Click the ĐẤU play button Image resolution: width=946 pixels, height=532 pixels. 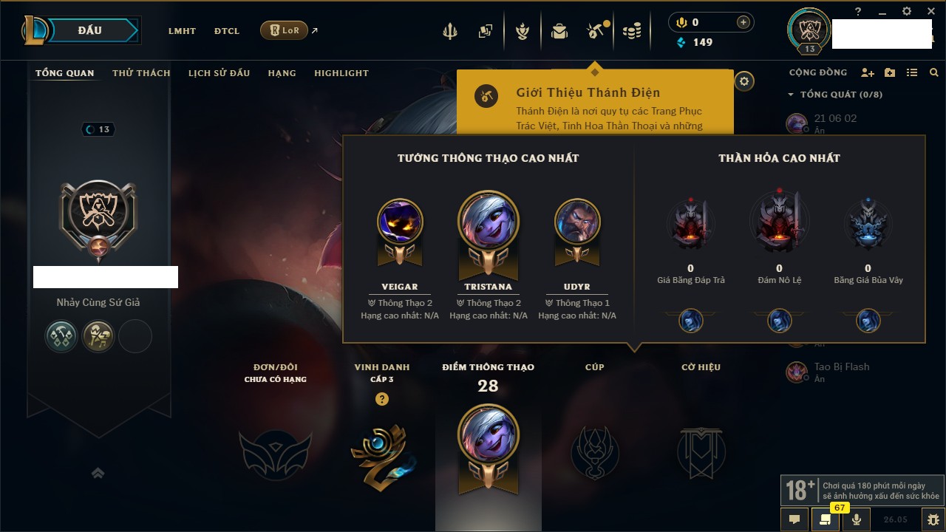[x=90, y=30]
